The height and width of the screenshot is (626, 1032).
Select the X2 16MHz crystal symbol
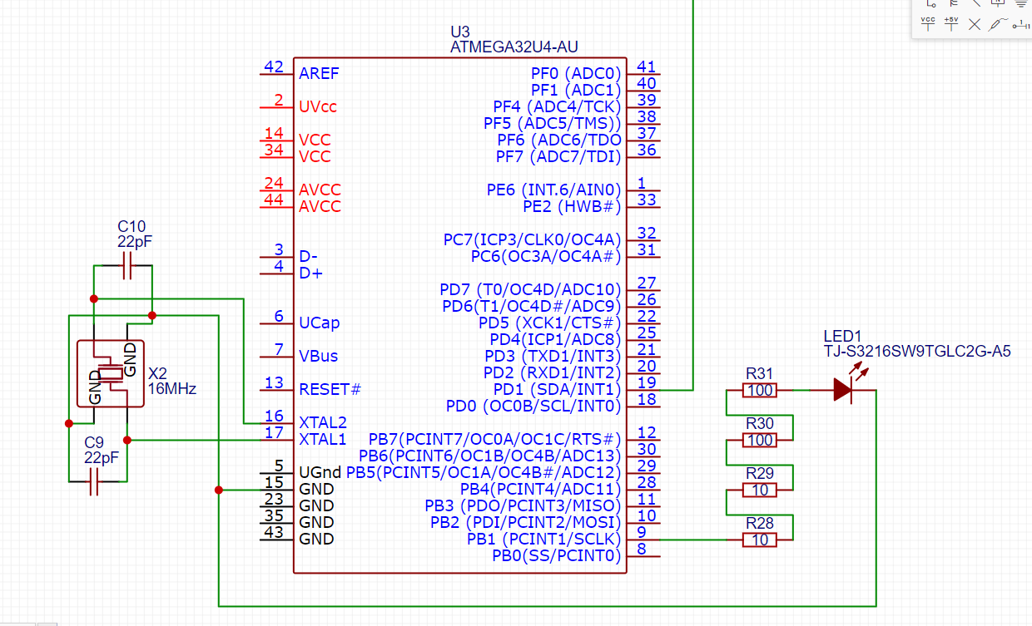[111, 372]
